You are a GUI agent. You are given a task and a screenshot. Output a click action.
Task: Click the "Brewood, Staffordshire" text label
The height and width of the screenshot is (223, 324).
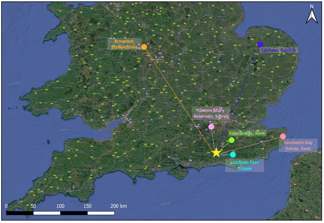tap(126, 44)
